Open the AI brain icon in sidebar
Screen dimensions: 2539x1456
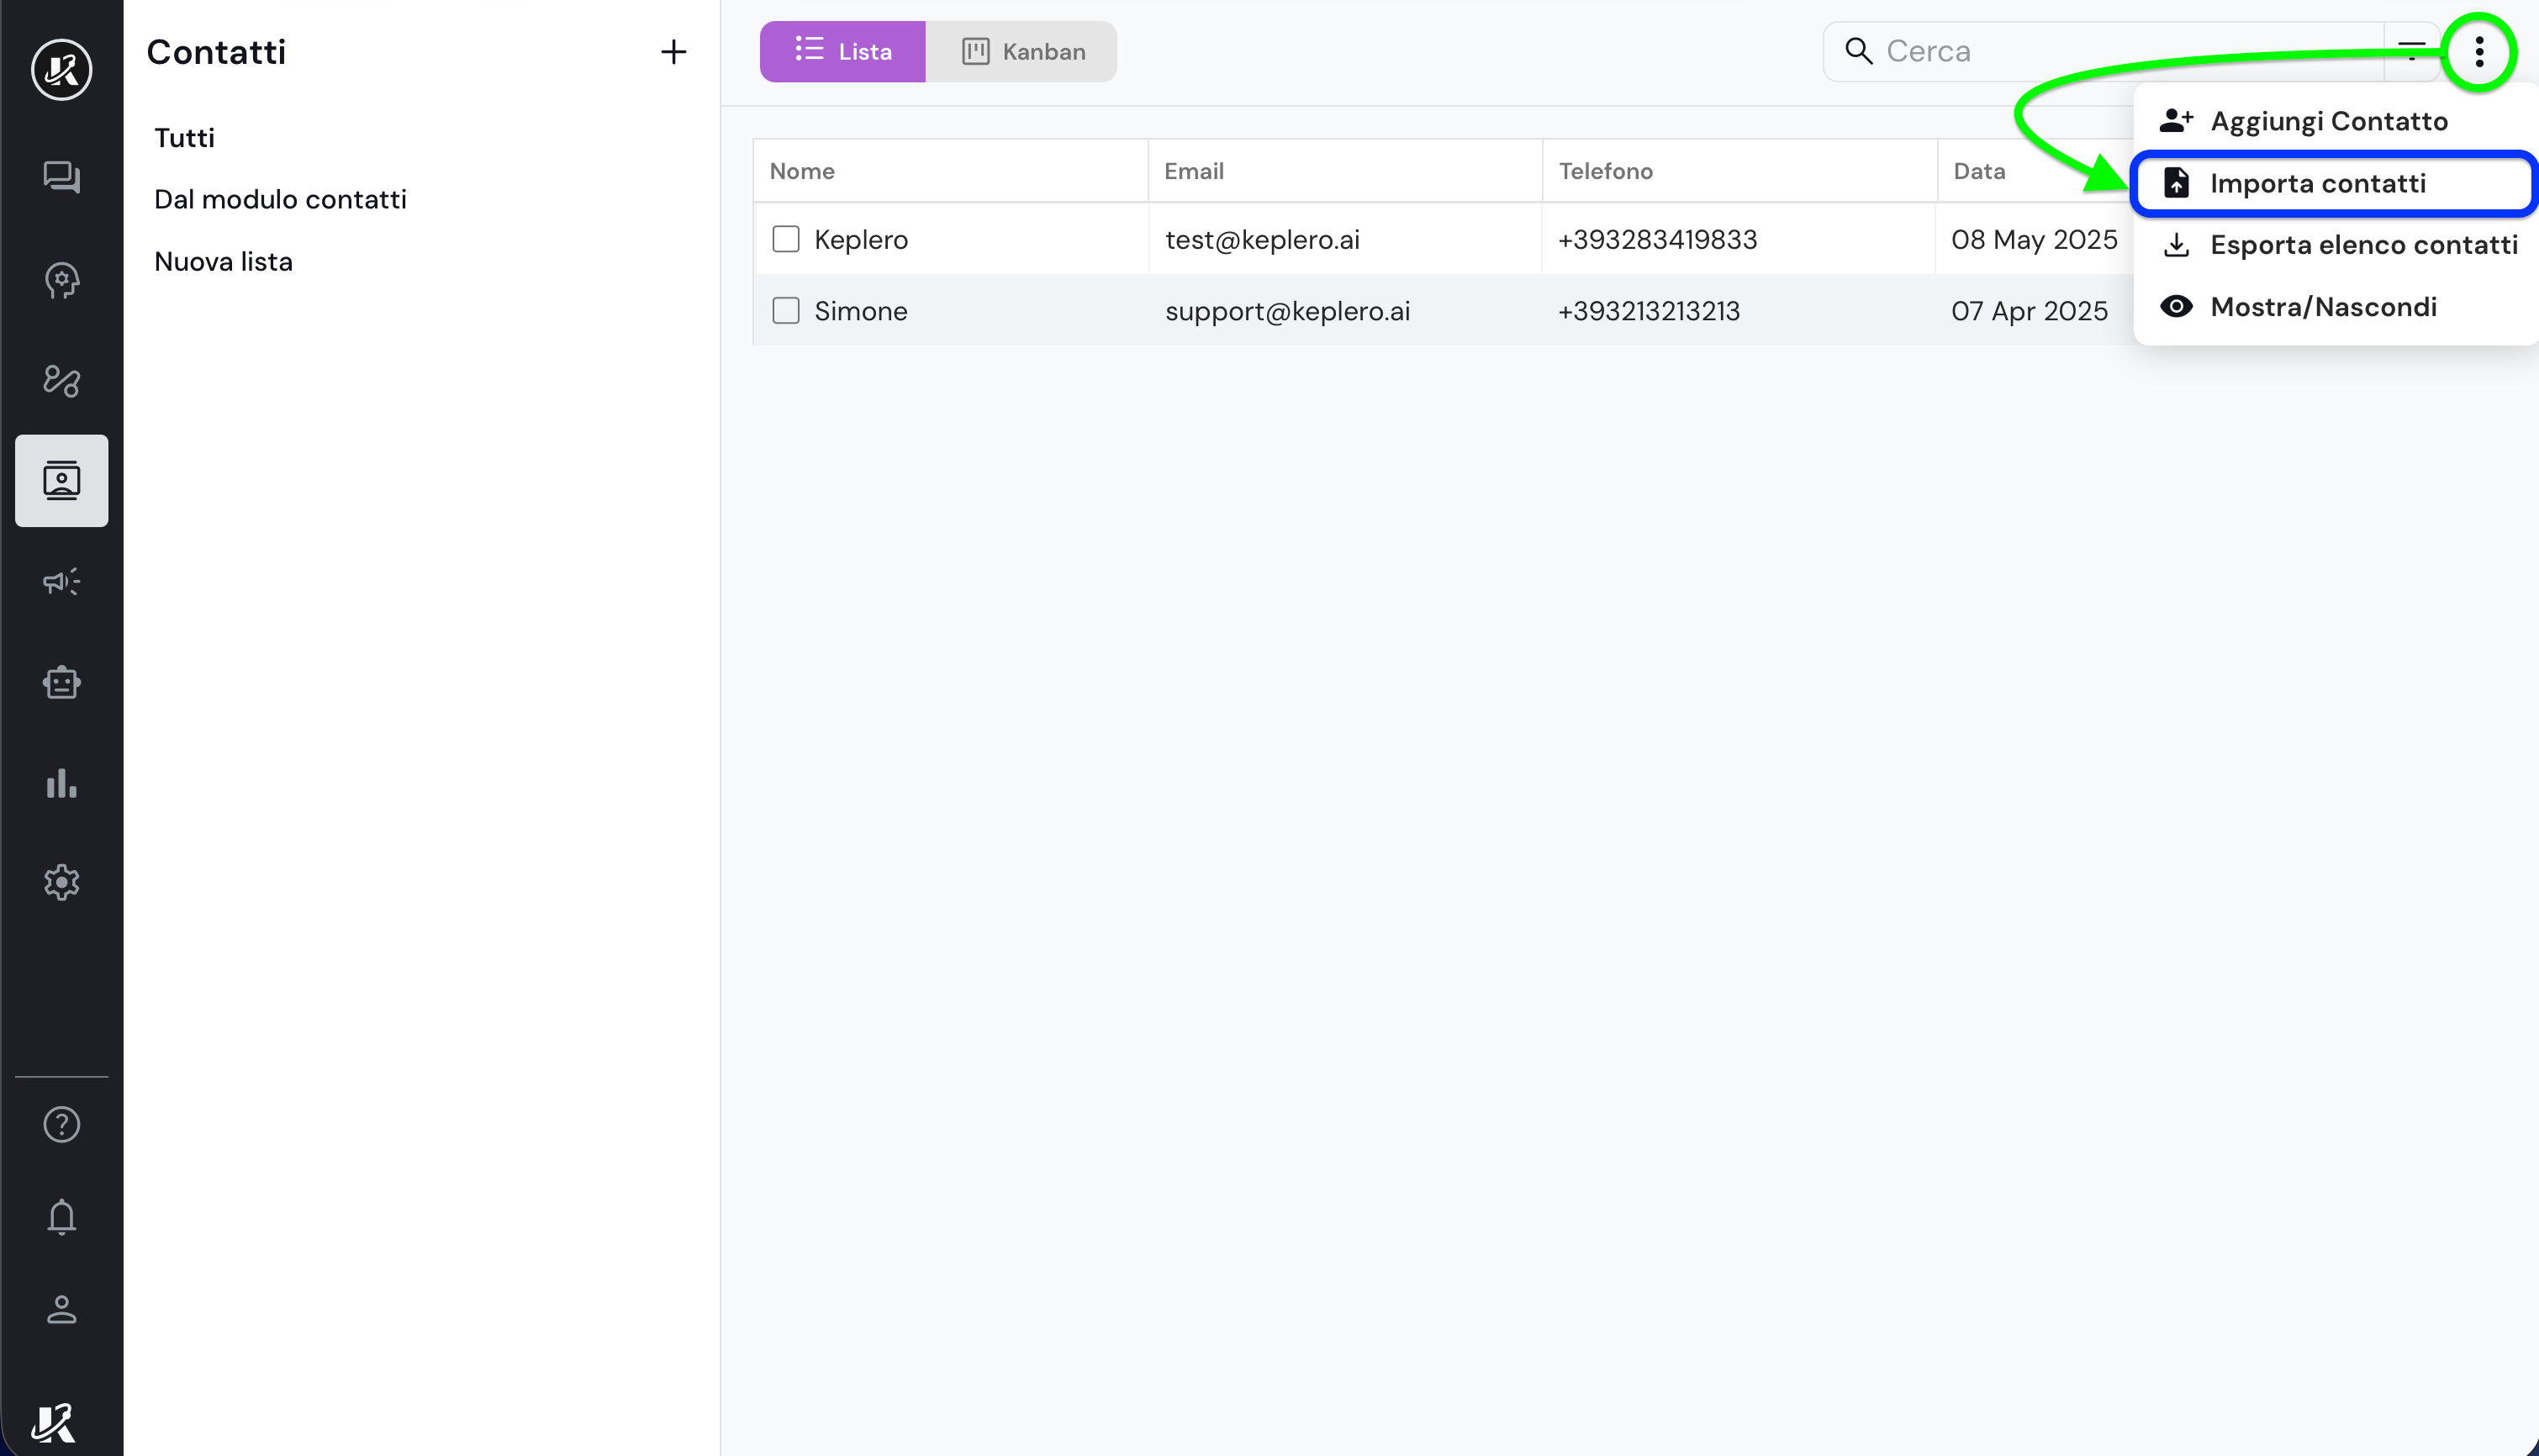[x=61, y=280]
